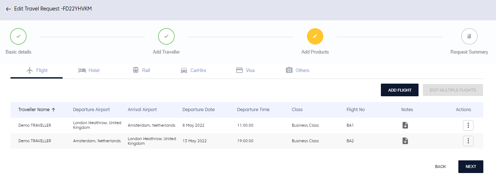
Task: Select the Visa tab
Action: click(245, 71)
